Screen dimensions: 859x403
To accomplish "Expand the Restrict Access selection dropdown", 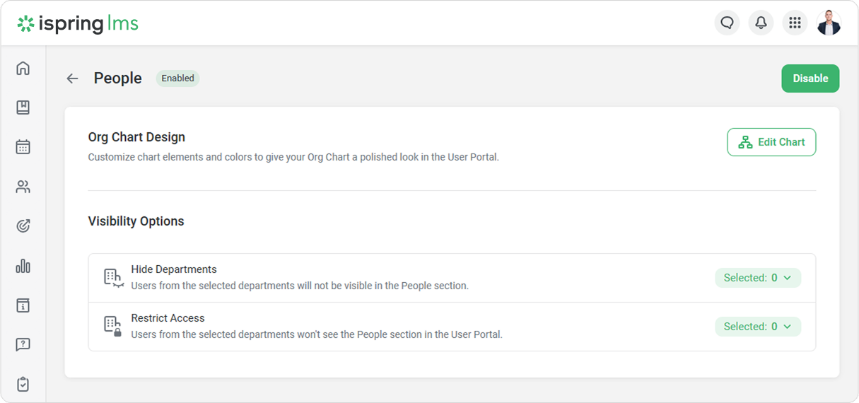I will point(758,327).
